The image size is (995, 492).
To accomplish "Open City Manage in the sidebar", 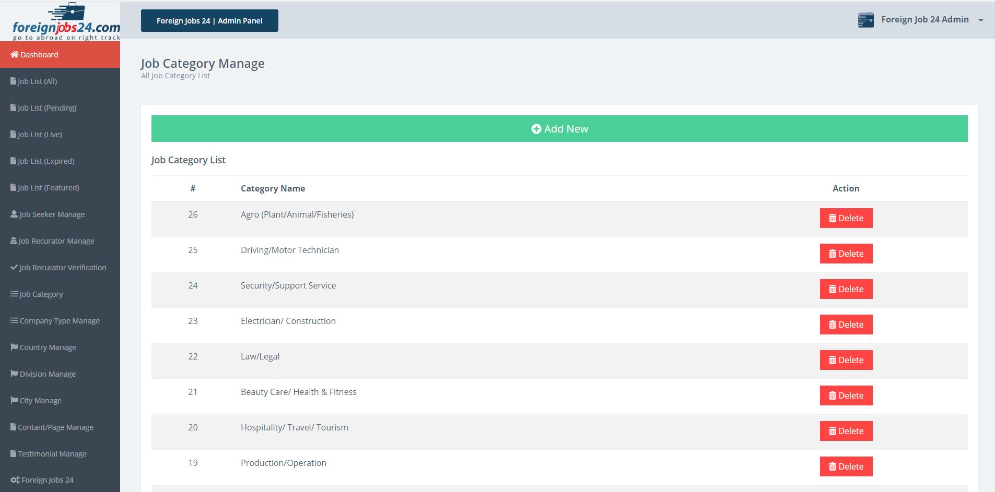I will pos(60,400).
